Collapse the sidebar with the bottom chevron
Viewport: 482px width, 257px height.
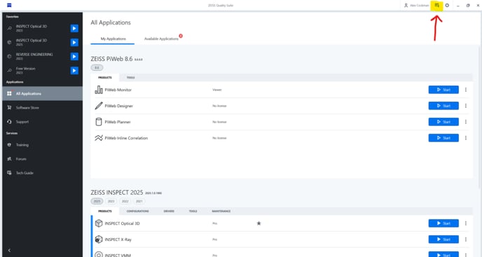click(x=9, y=250)
